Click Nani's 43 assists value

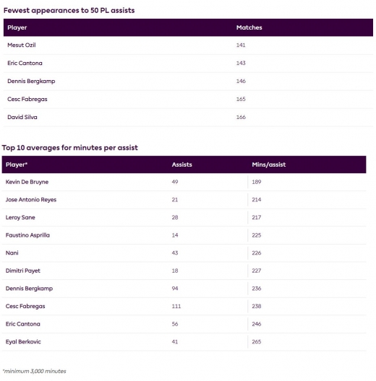tap(175, 253)
